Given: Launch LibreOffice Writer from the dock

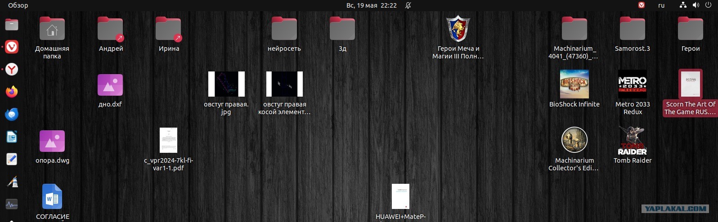Looking at the screenshot, I should coord(12,137).
